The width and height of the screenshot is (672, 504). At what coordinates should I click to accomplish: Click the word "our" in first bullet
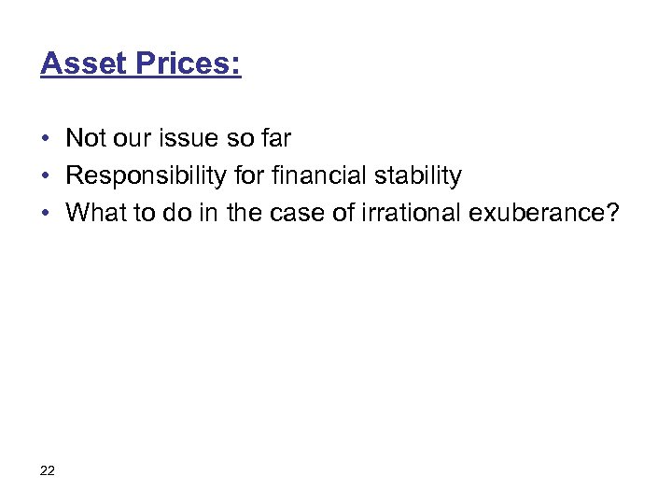[x=133, y=139]
